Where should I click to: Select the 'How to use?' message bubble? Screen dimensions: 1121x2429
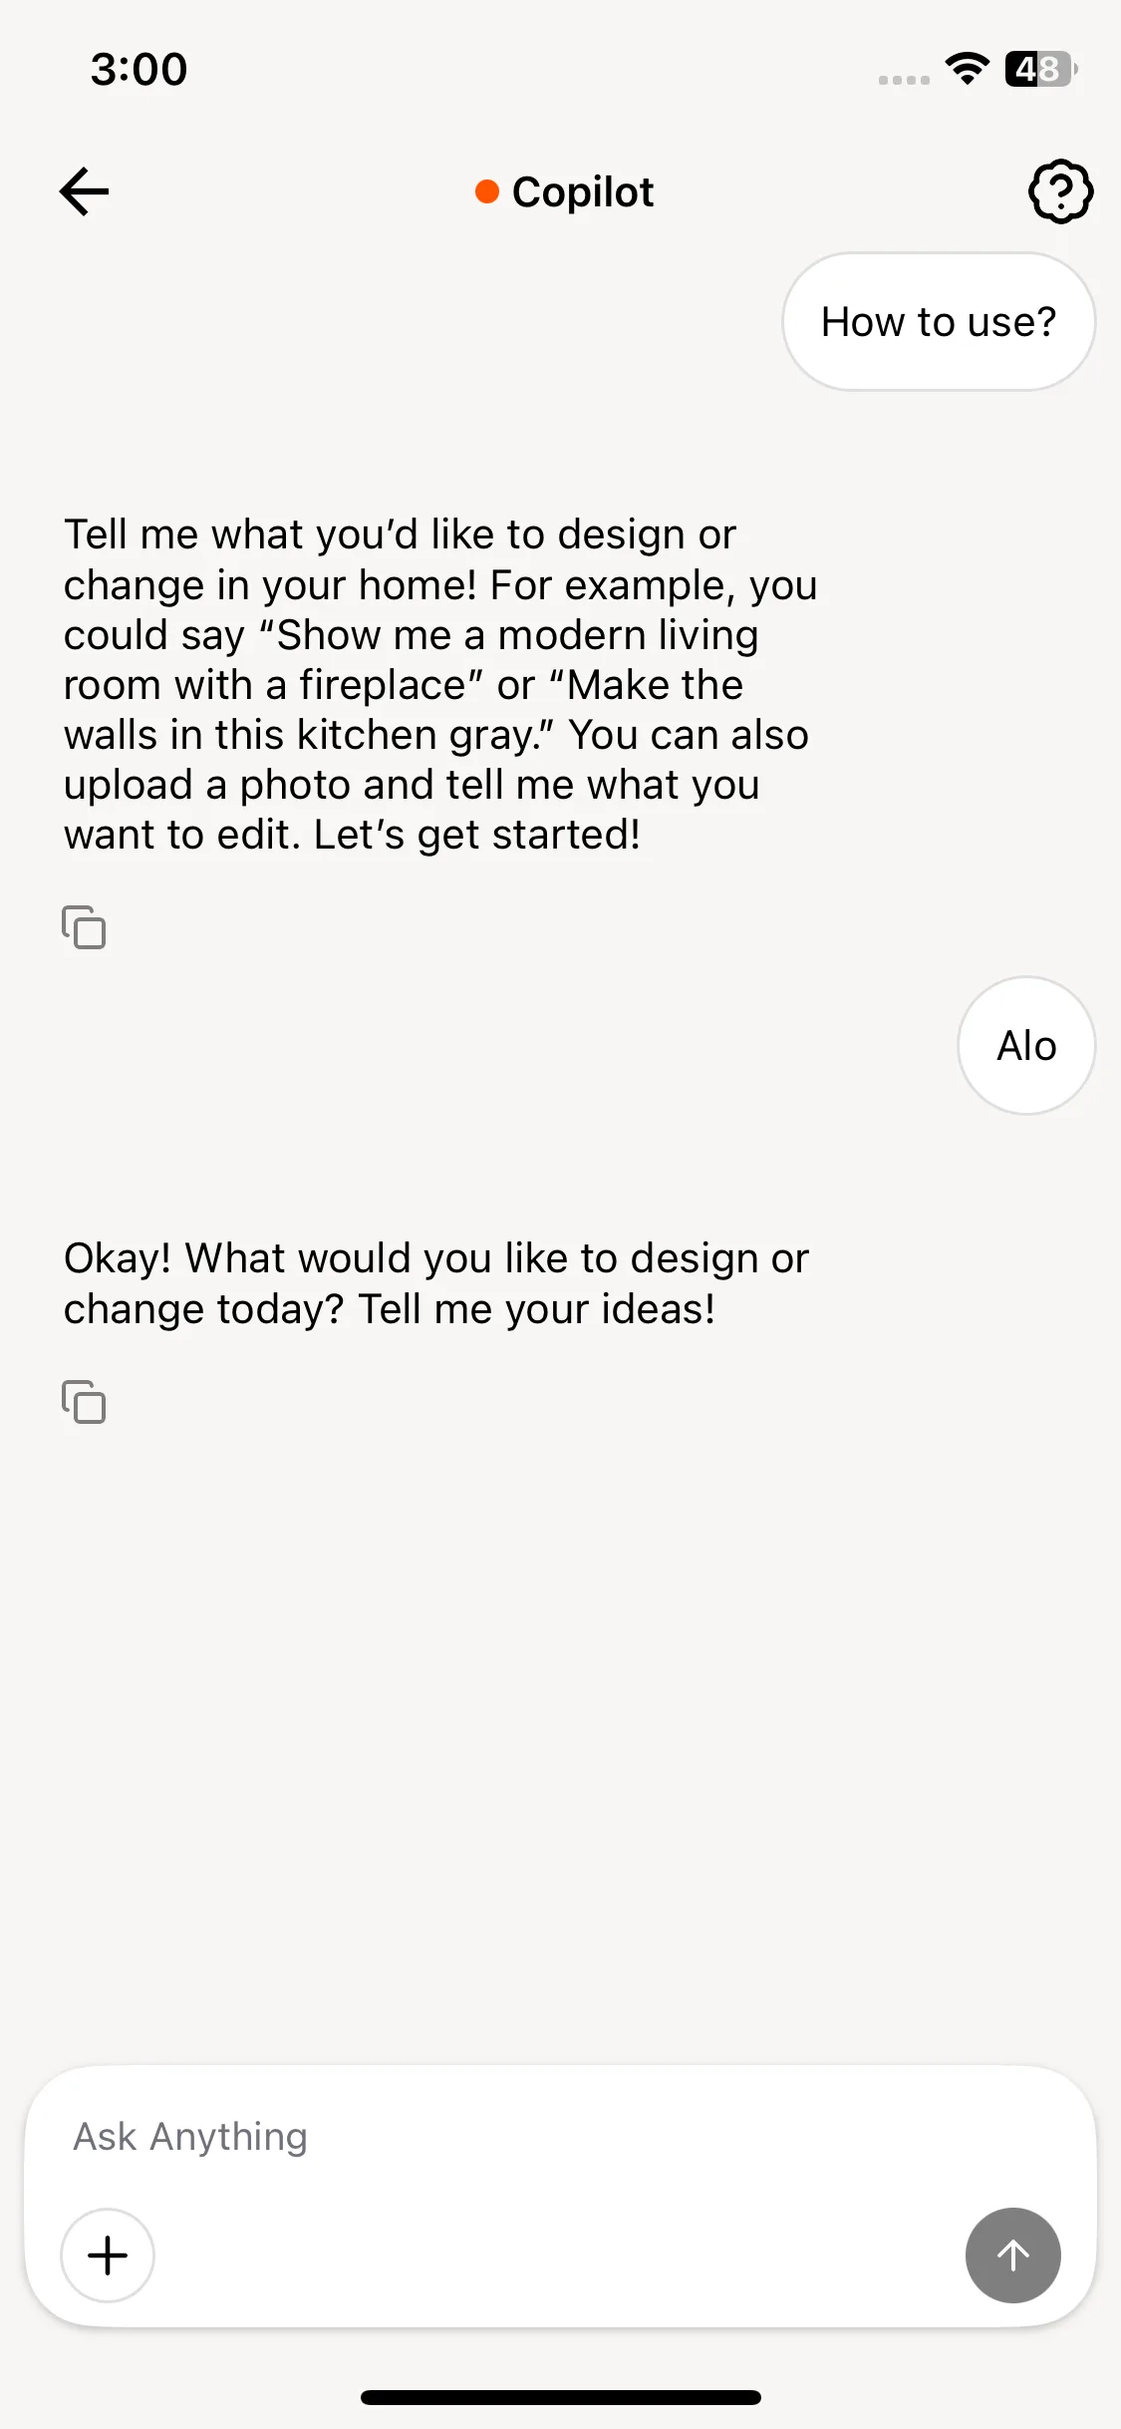(939, 321)
